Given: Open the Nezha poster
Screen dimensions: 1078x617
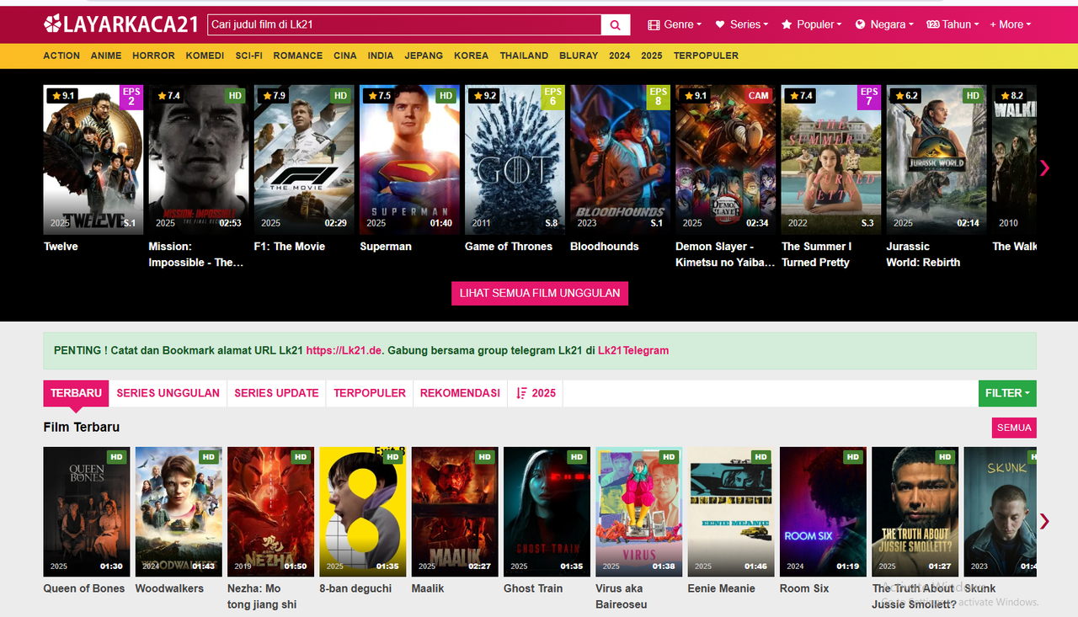Looking at the screenshot, I should pyautogui.click(x=270, y=512).
